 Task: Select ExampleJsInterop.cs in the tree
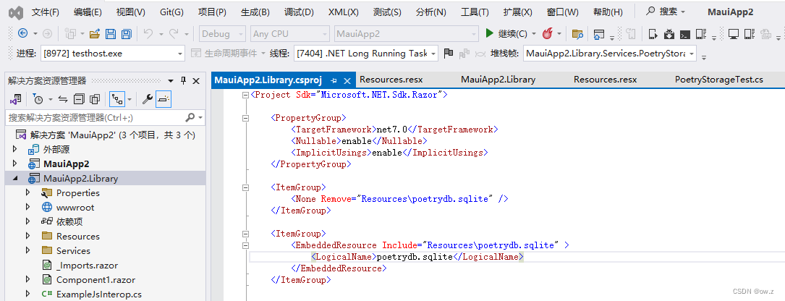(x=98, y=294)
